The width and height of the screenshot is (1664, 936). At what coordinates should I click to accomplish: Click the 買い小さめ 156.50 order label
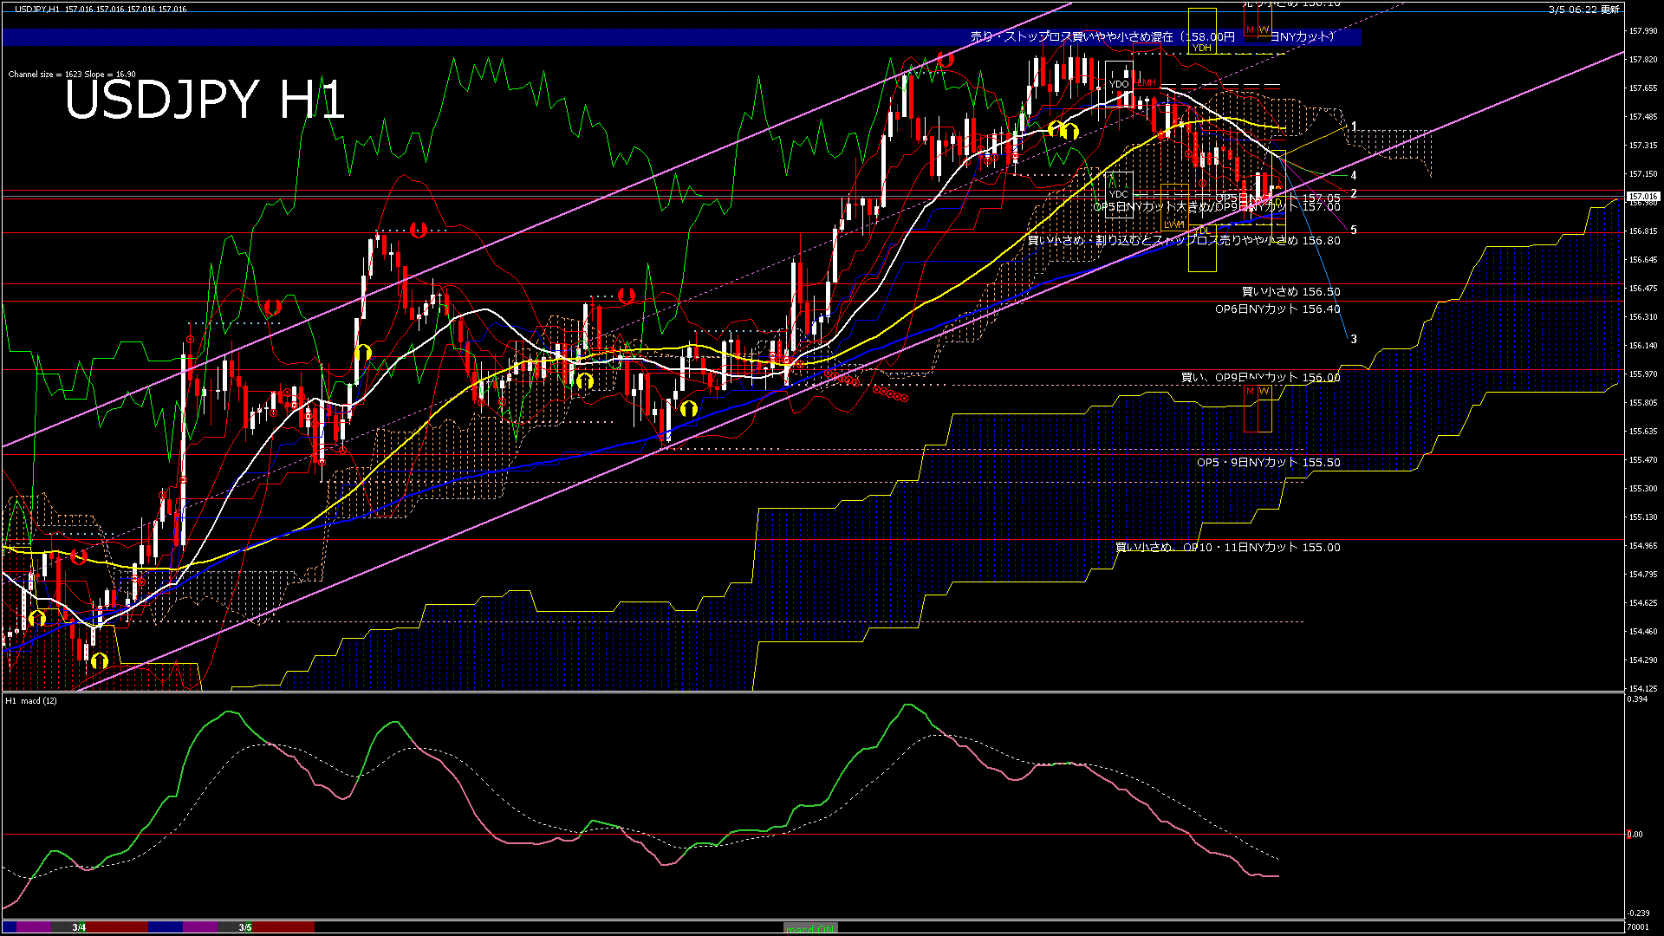coord(1290,292)
